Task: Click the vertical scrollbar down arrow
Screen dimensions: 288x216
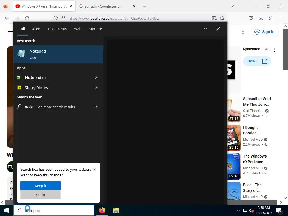Action: [x=285, y=198]
